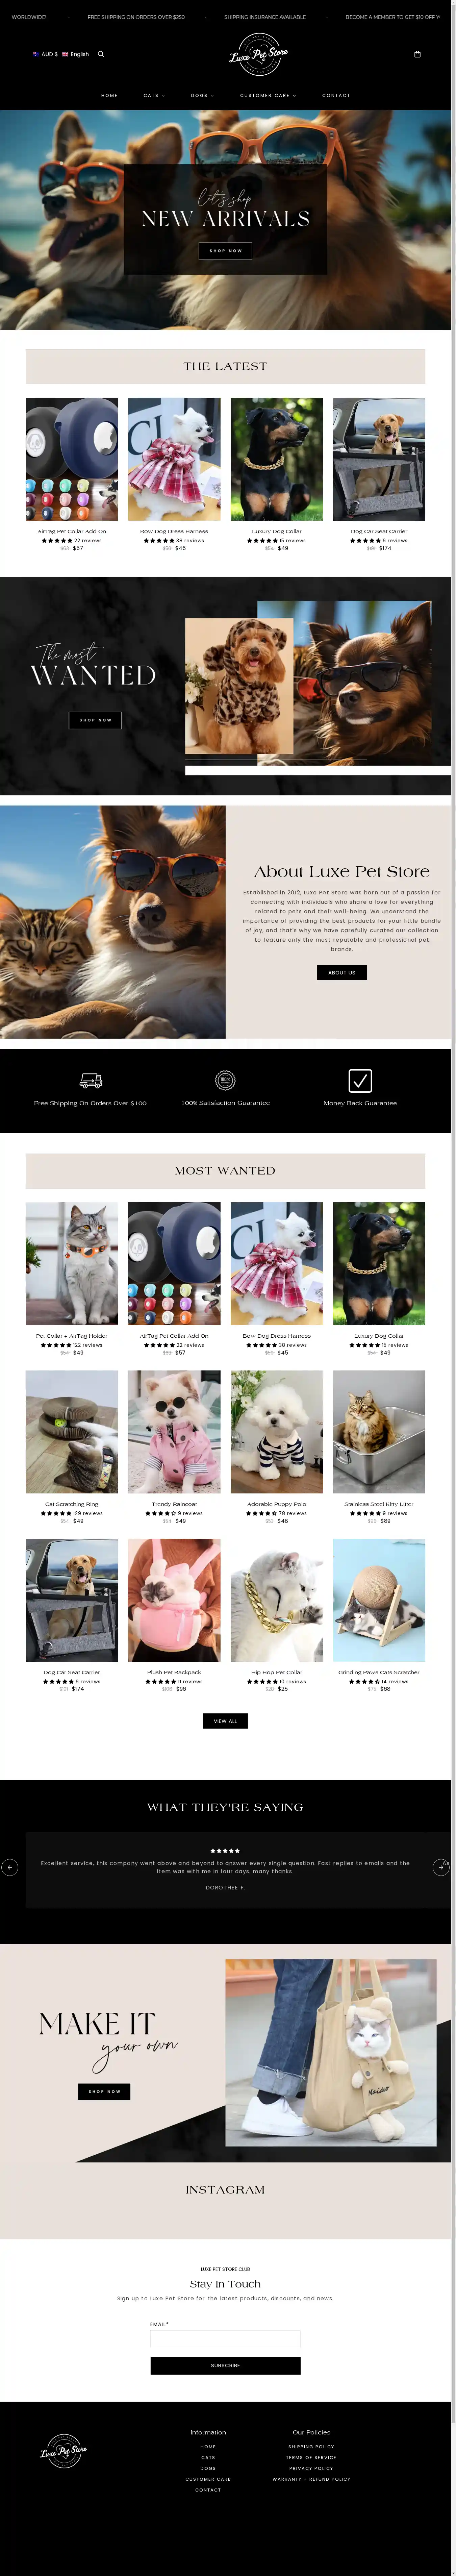Open the shopping bag cart icon
The height and width of the screenshot is (2576, 456).
[417, 54]
